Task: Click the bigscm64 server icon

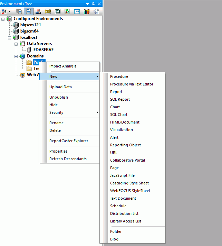Action: coord(16,31)
